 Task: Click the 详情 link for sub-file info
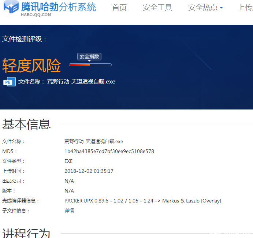[69, 211]
